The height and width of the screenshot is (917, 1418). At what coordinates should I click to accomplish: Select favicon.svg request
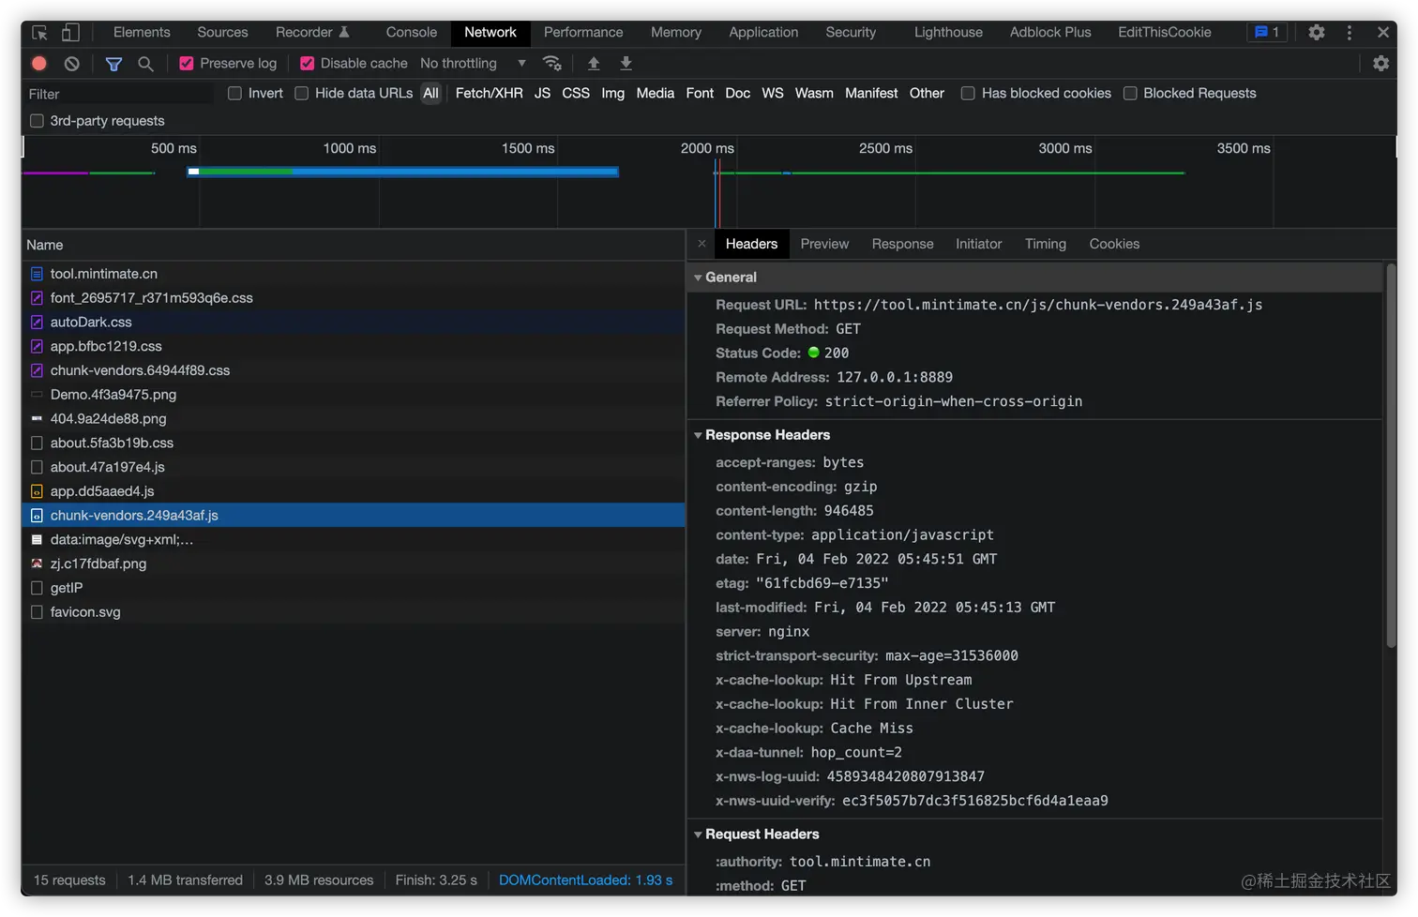tap(354, 612)
